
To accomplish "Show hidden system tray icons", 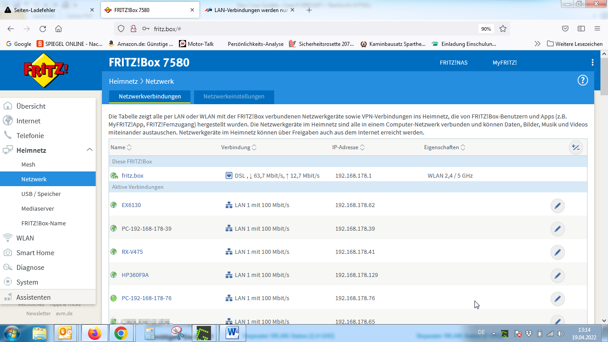I will pyautogui.click(x=494, y=334).
